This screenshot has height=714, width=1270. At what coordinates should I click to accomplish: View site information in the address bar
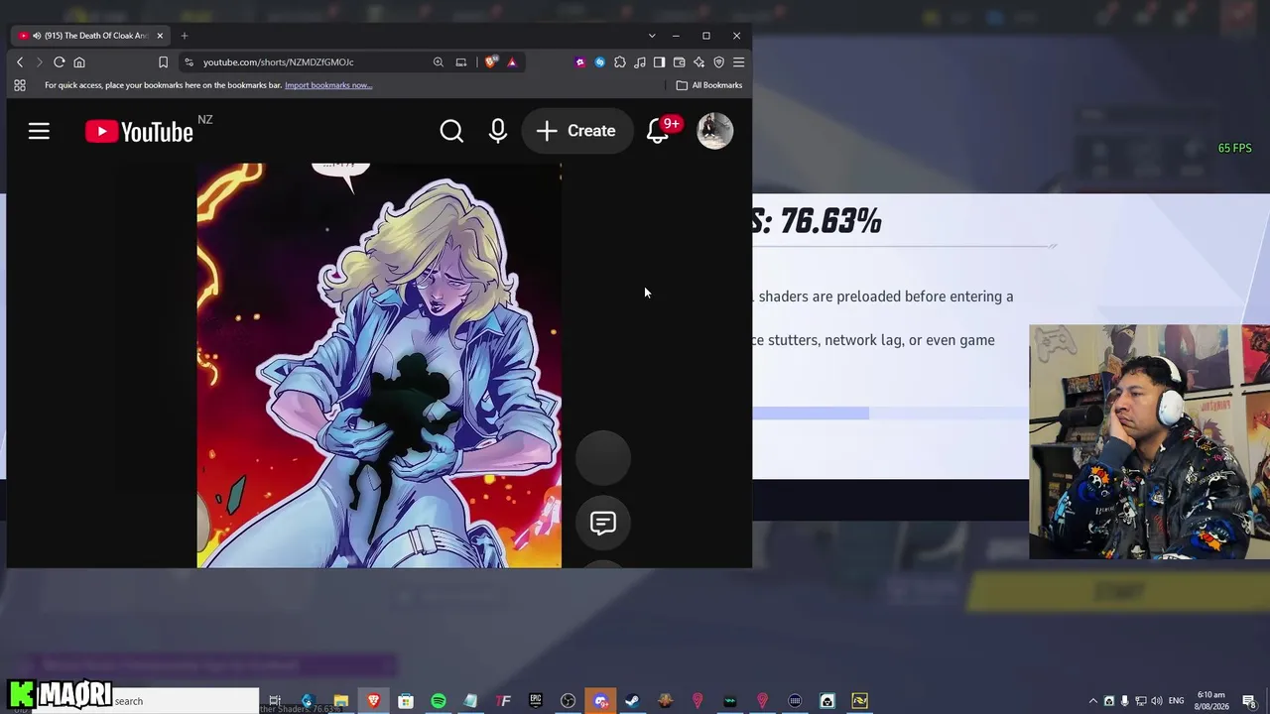pyautogui.click(x=189, y=62)
